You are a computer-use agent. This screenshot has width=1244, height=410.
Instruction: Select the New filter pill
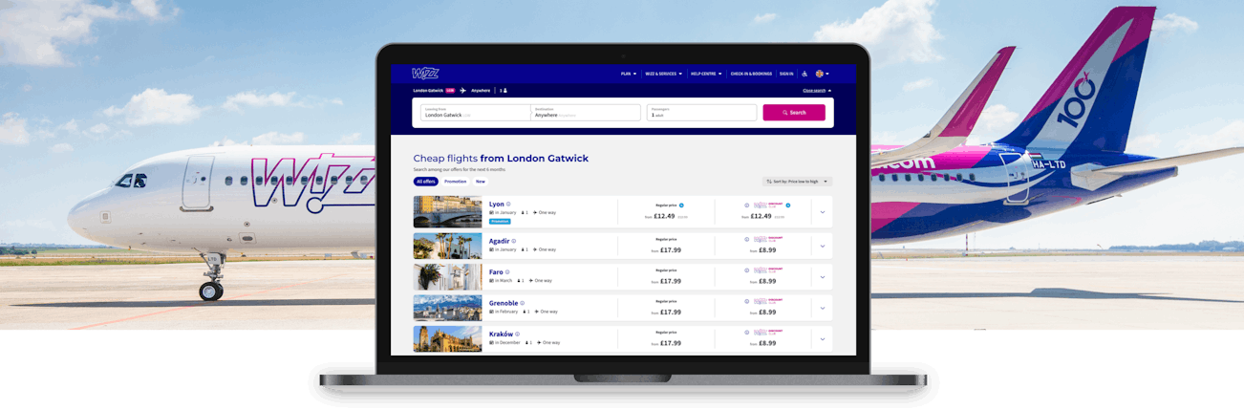pos(481,182)
